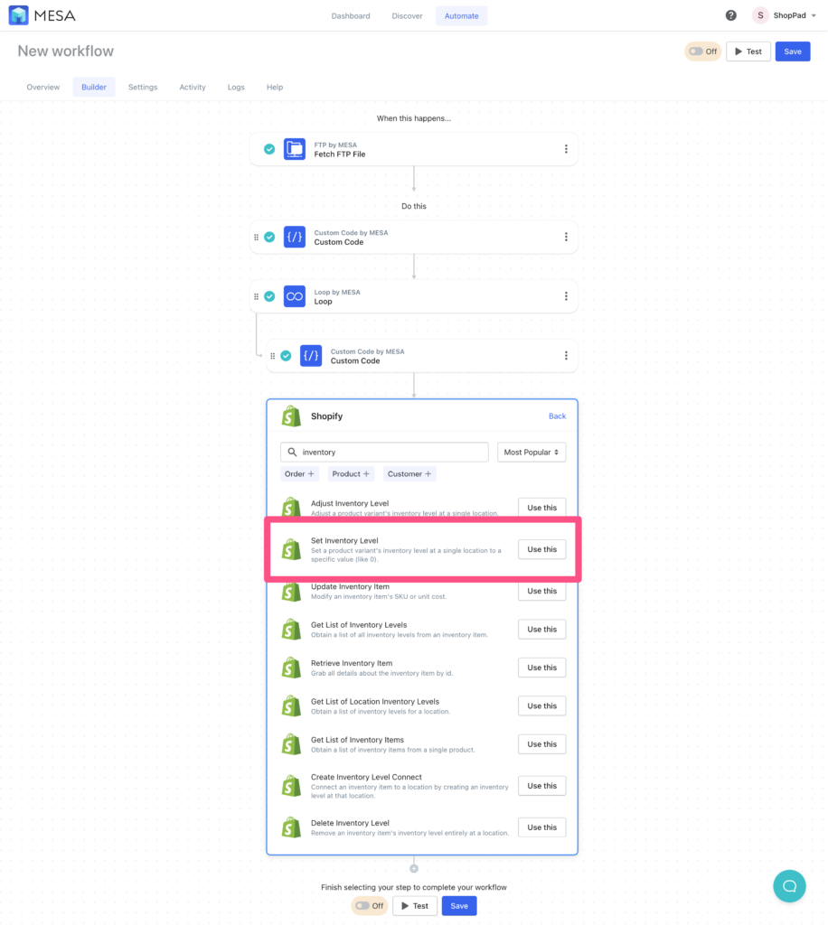The width and height of the screenshot is (828, 925).
Task: Open the ShopPad account dropdown
Action: (x=783, y=14)
